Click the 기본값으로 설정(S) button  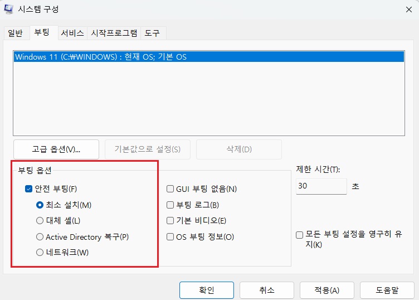click(148, 149)
